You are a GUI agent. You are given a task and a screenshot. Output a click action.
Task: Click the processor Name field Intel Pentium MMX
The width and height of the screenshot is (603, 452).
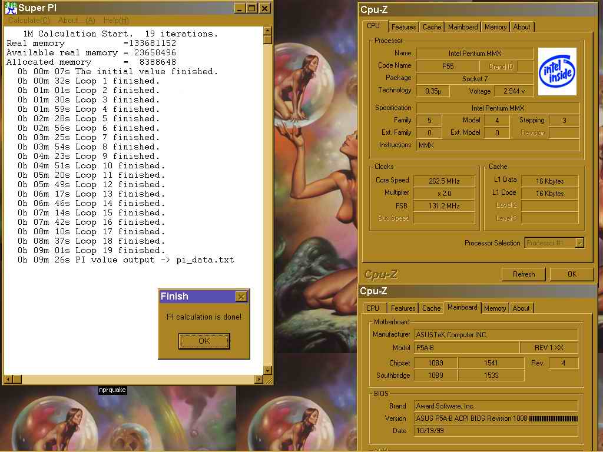click(475, 54)
